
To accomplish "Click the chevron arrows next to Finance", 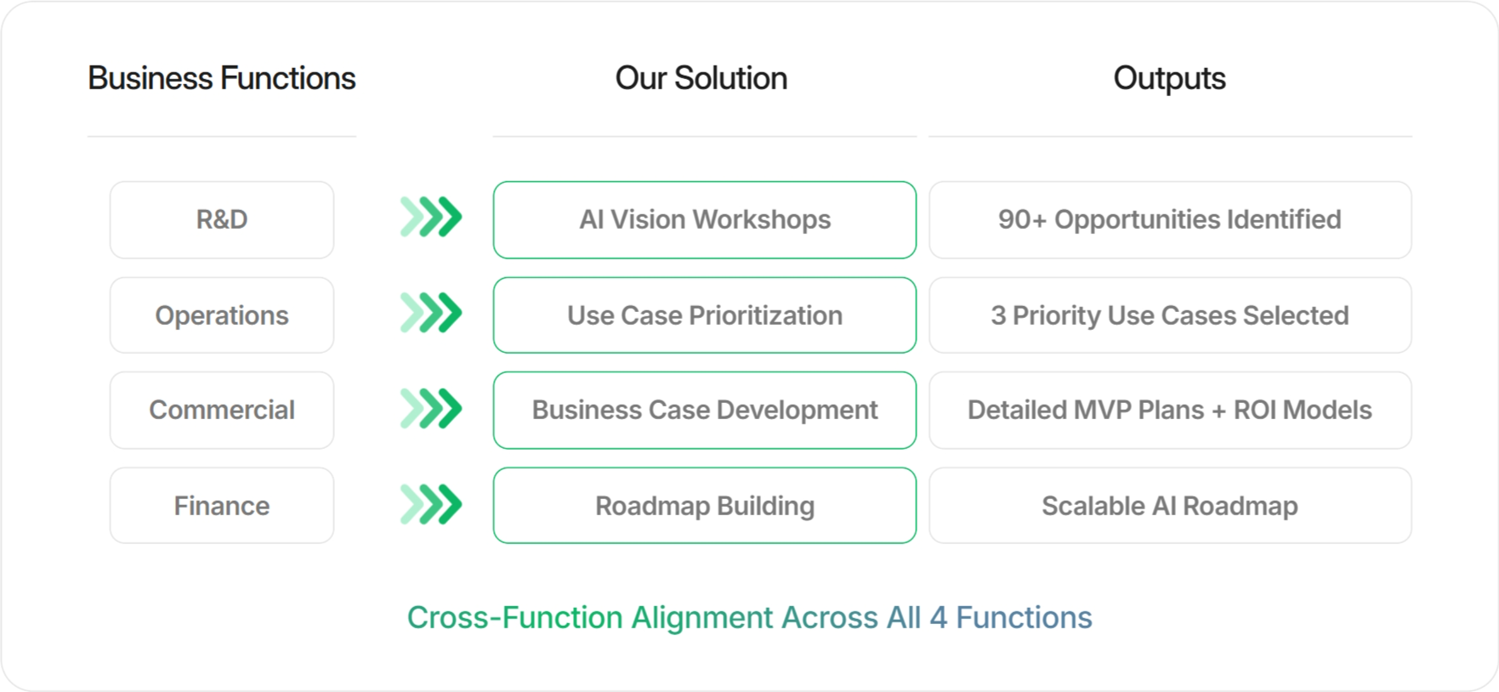I will pyautogui.click(x=431, y=504).
